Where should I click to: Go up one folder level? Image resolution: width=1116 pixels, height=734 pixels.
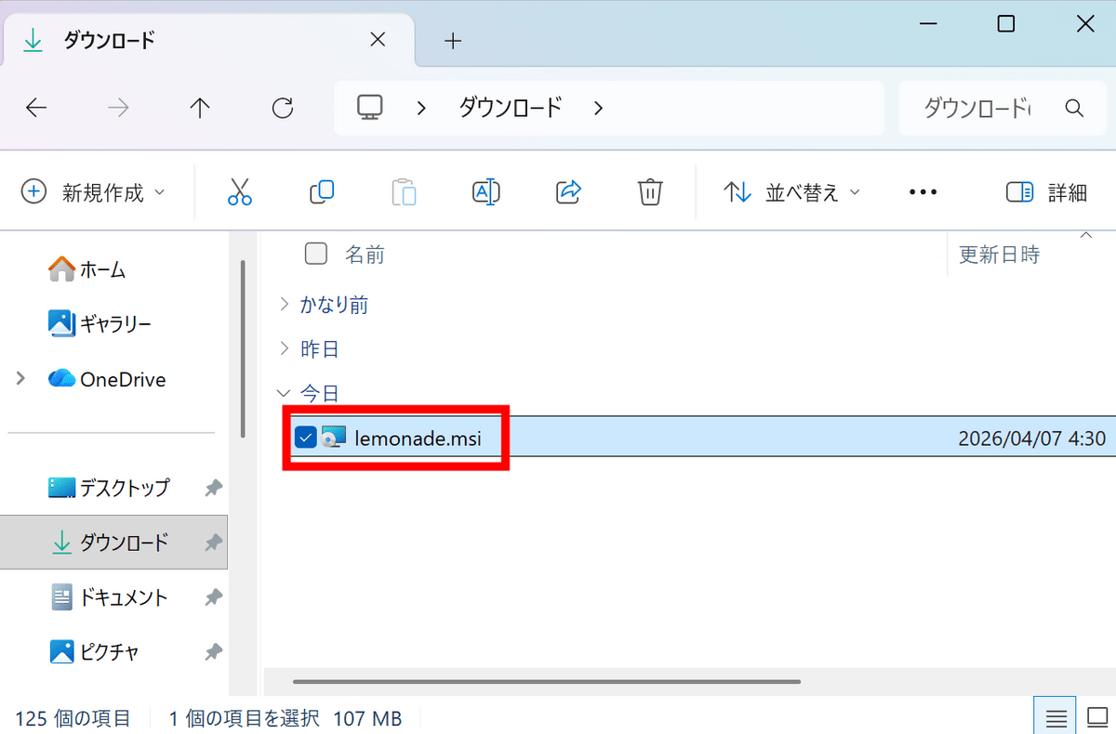(x=200, y=108)
